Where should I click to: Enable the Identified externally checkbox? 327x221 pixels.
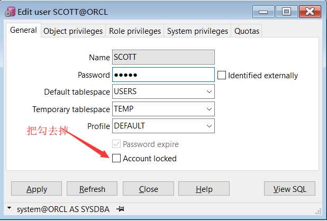222,75
